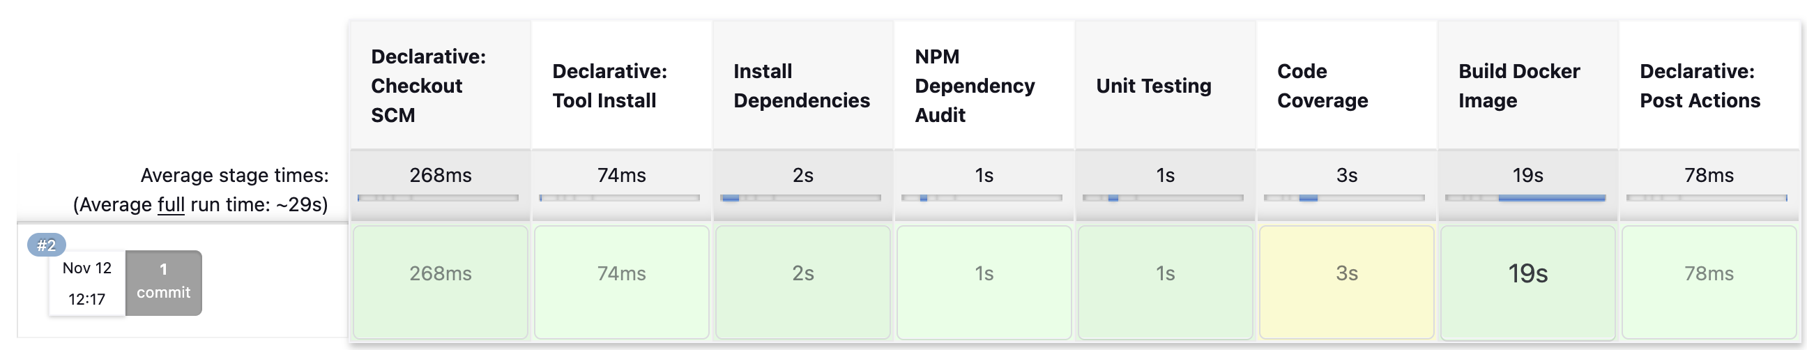Screen dimensions: 1807x350
Task: Open the 1 commit button
Action: [163, 282]
